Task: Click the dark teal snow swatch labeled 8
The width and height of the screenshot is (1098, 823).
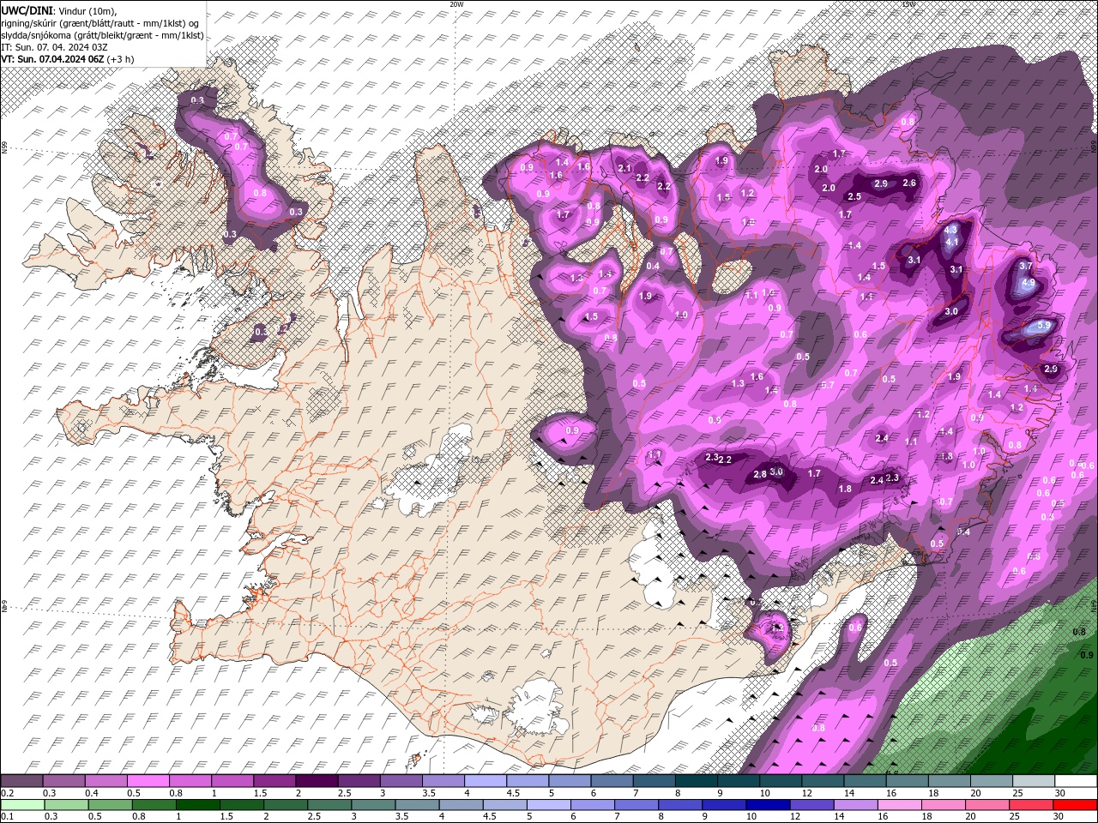Action: pyautogui.click(x=696, y=781)
